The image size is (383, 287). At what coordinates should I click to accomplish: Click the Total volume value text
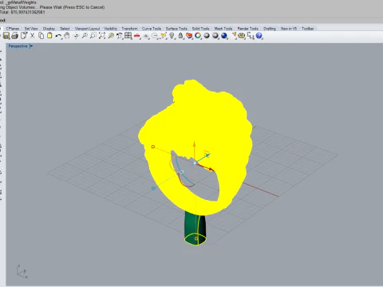[28, 12]
